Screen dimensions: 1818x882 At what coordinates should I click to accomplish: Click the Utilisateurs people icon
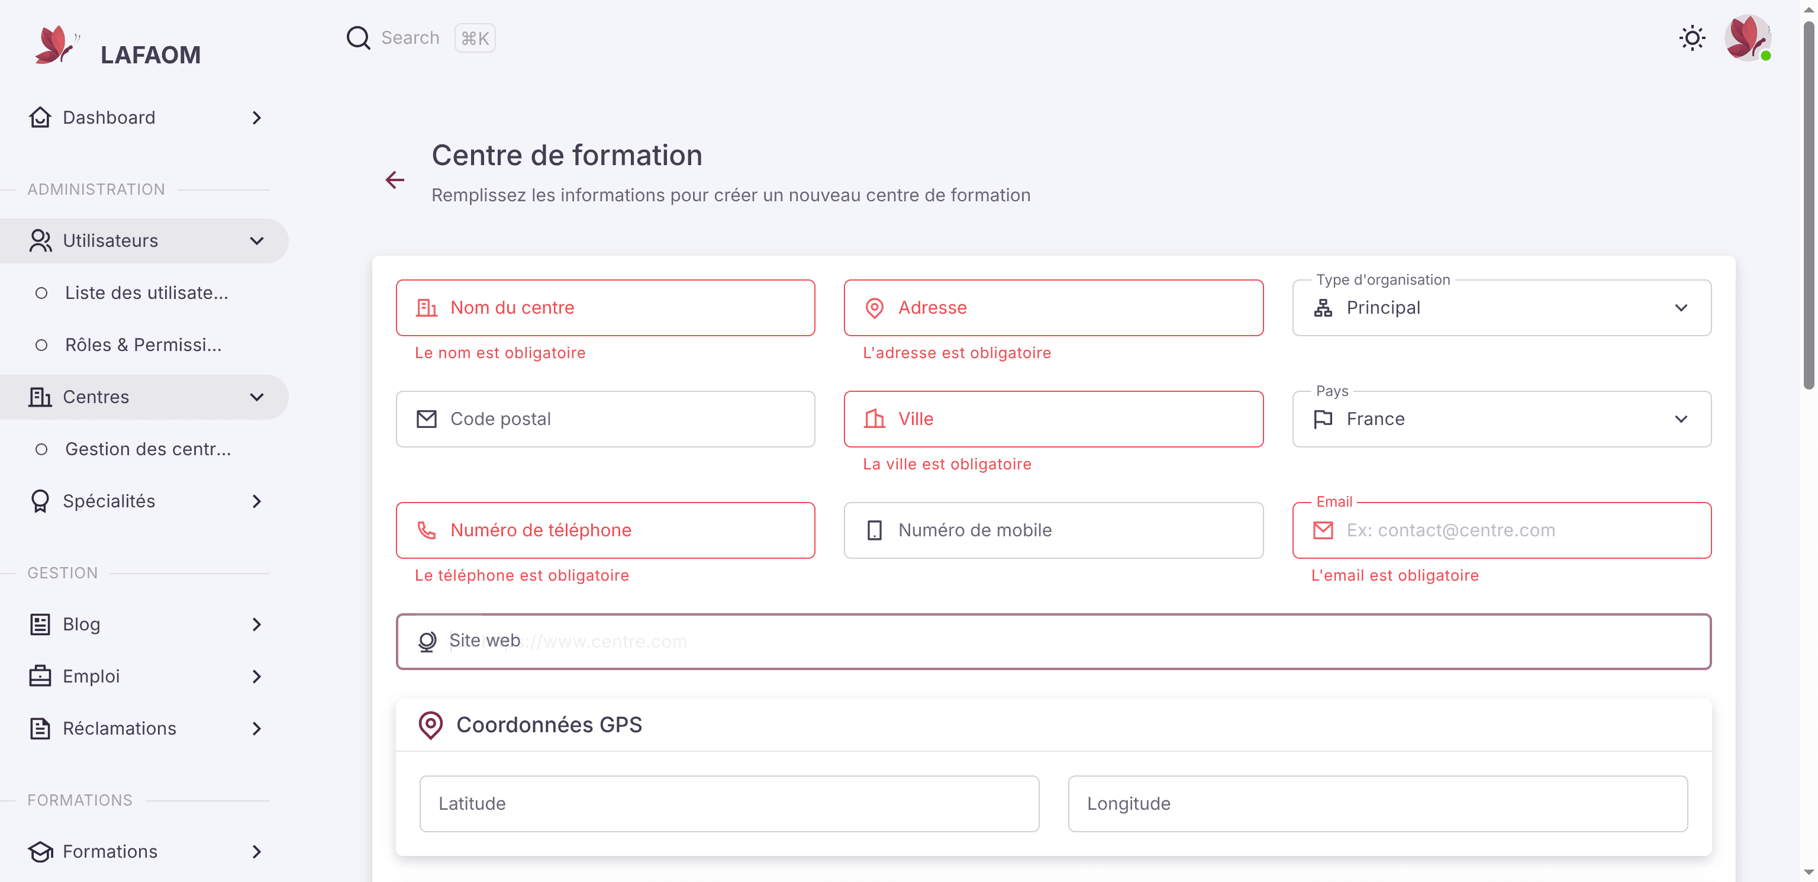(x=40, y=241)
